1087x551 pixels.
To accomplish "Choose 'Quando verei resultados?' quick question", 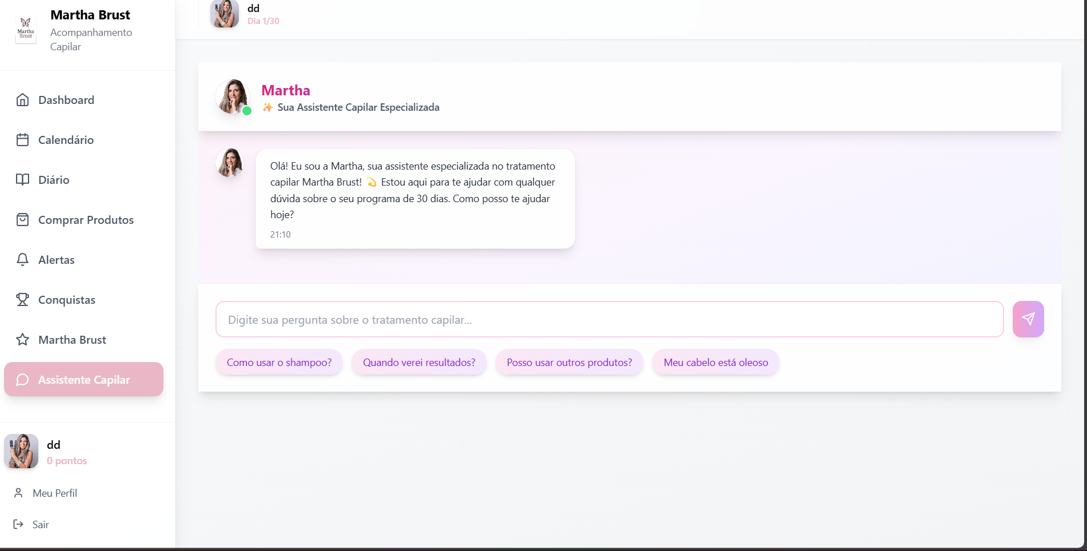I will tap(419, 363).
